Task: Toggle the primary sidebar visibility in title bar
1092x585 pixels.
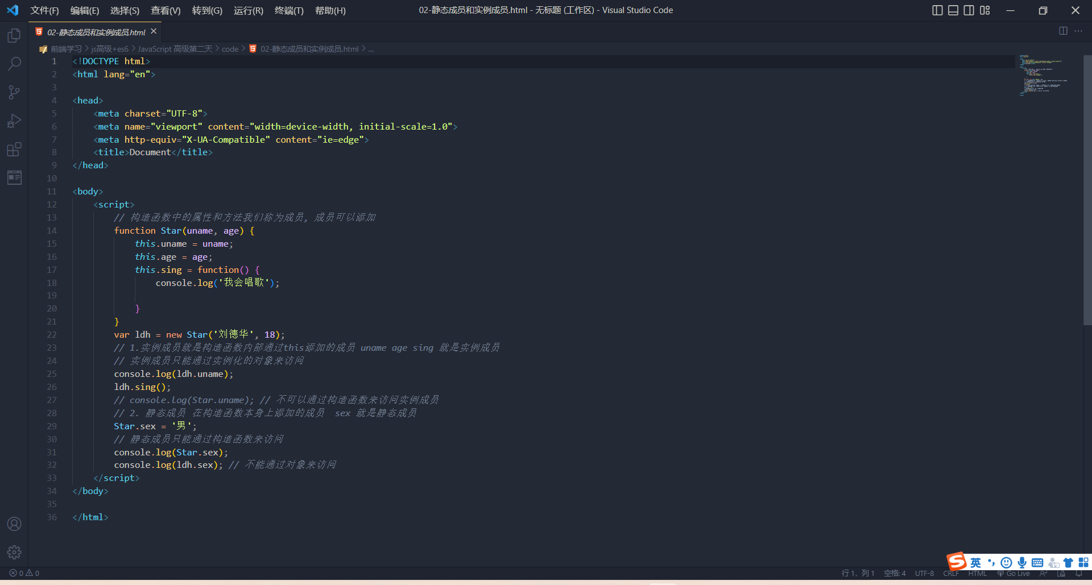Action: [x=937, y=10]
